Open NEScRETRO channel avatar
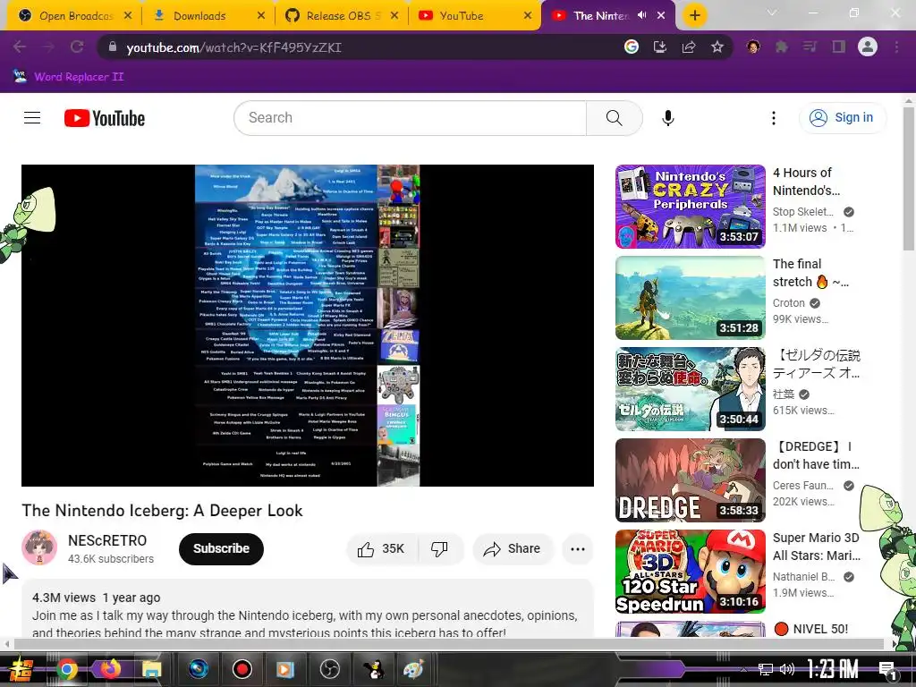This screenshot has height=687, width=916. [x=39, y=548]
